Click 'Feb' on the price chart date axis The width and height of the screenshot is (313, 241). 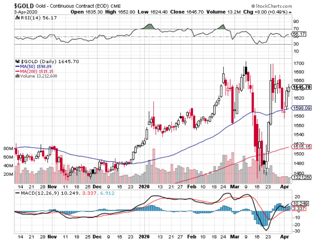coord(191,187)
